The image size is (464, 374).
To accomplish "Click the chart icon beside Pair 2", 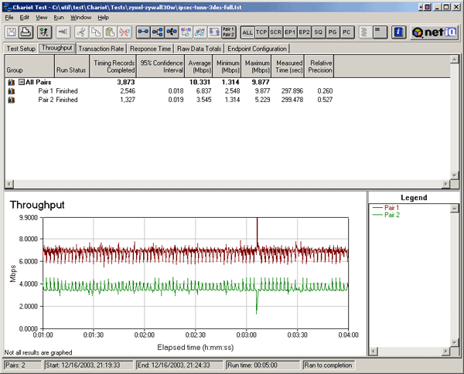I will (12, 99).
